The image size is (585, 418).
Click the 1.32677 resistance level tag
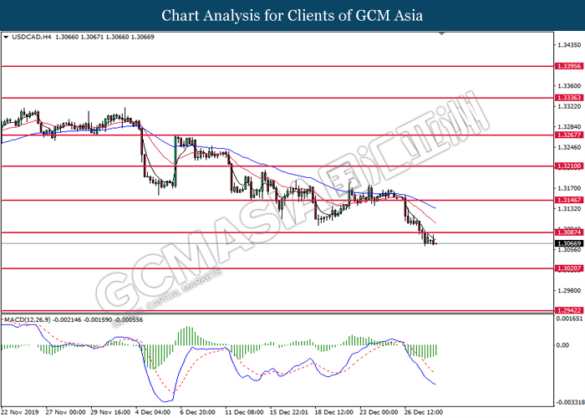pyautogui.click(x=568, y=134)
